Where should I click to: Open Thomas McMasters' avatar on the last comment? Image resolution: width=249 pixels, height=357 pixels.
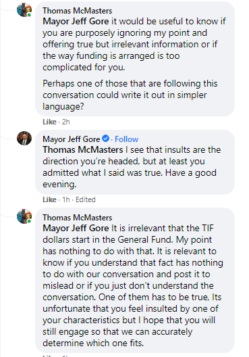click(24, 216)
